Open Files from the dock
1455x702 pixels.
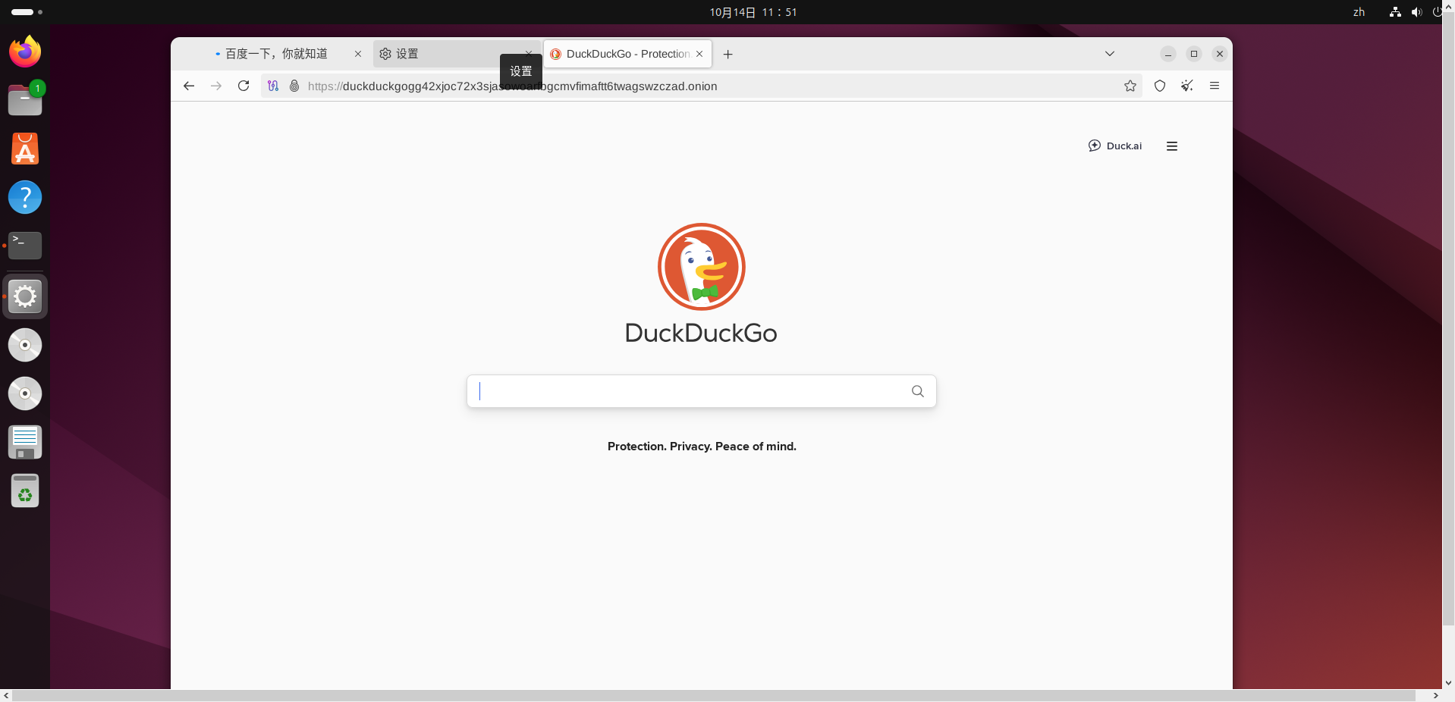pyautogui.click(x=25, y=100)
